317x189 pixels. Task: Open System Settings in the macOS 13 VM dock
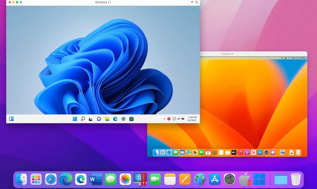pyautogui.click(x=266, y=152)
